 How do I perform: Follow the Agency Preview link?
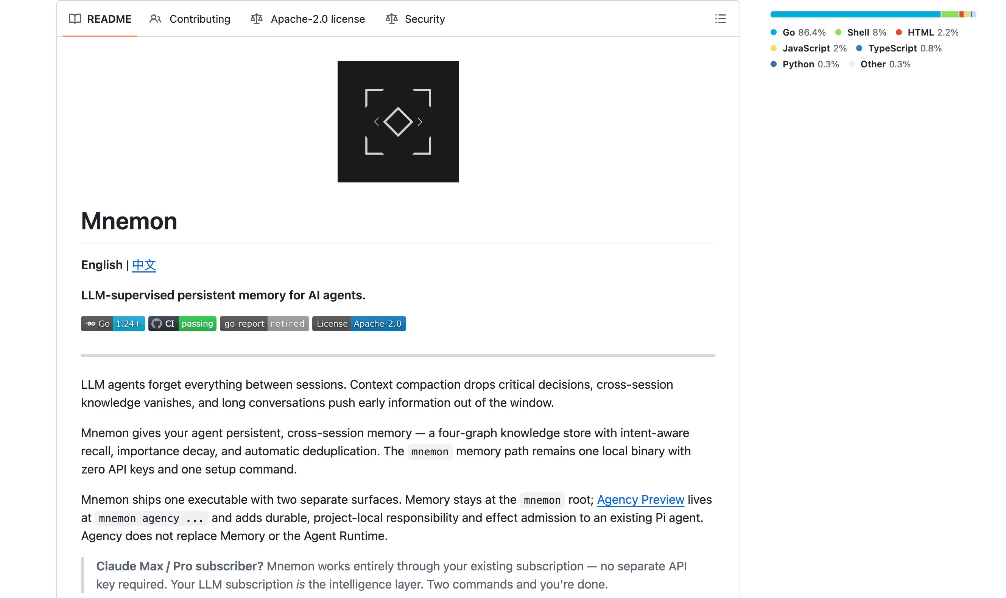[x=641, y=500]
